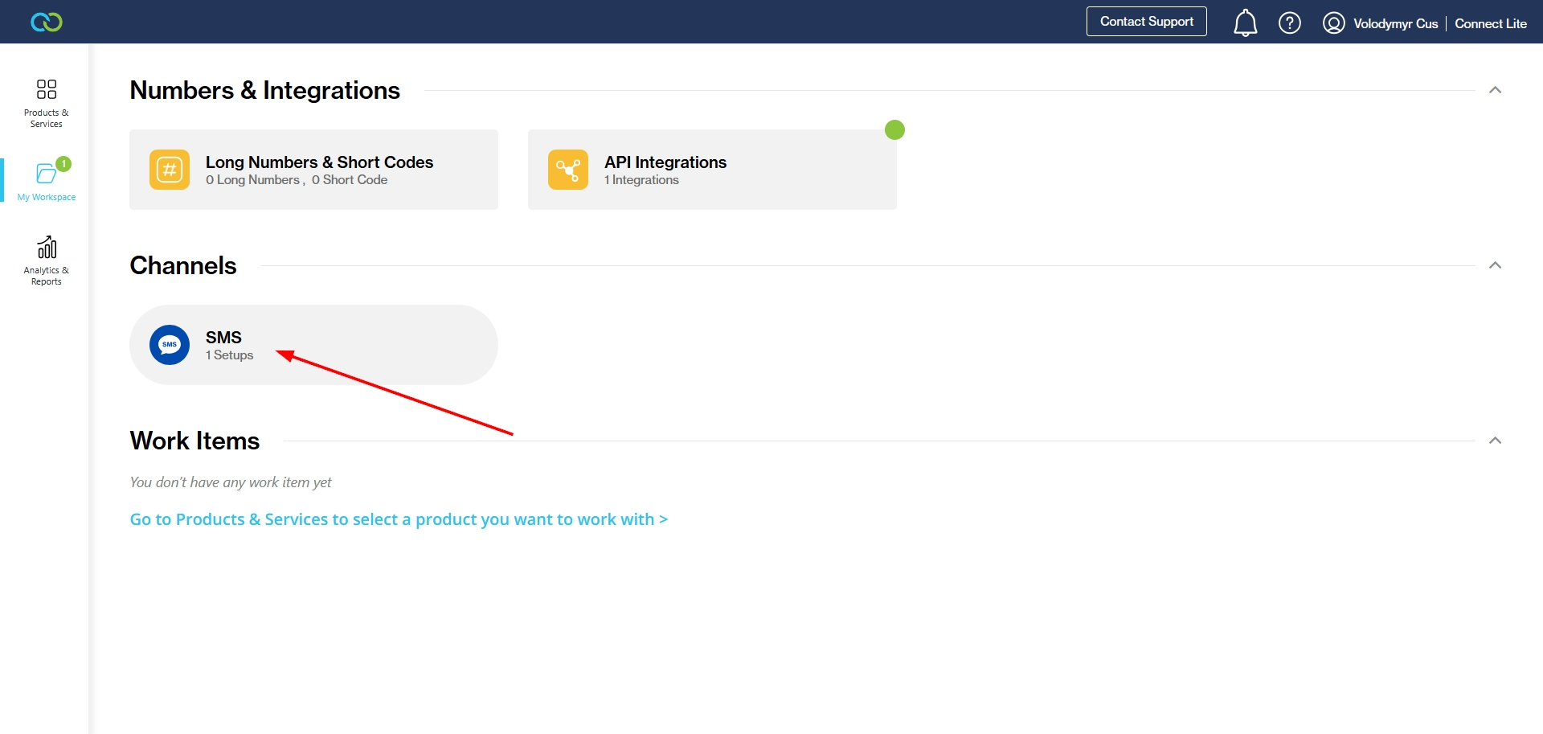Click the infinity logo in header
Viewport: 1543px width, 734px height.
pyautogui.click(x=47, y=22)
